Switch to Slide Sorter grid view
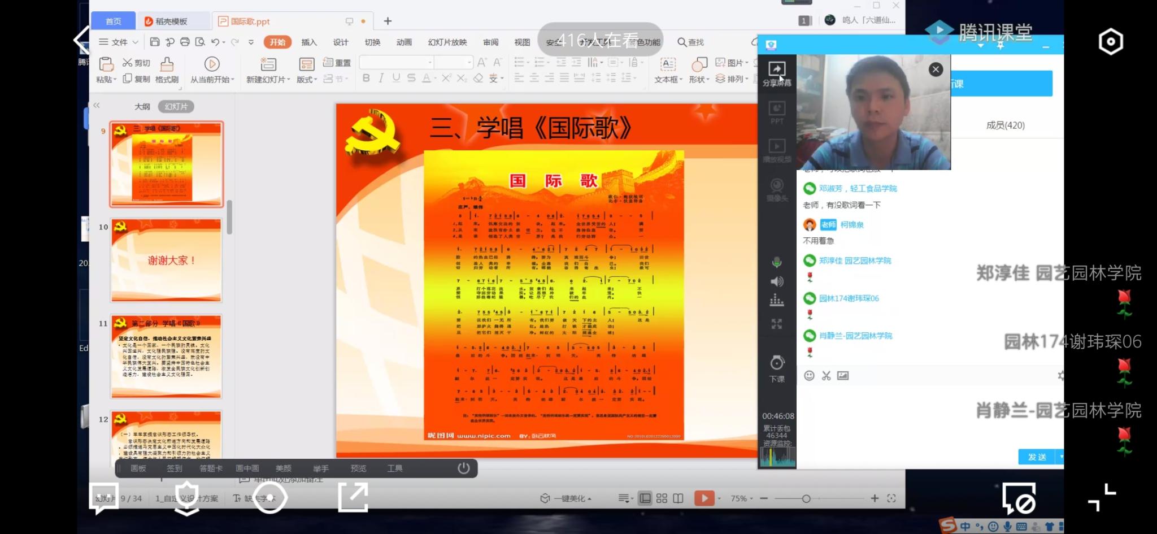The height and width of the screenshot is (534, 1157). [662, 498]
